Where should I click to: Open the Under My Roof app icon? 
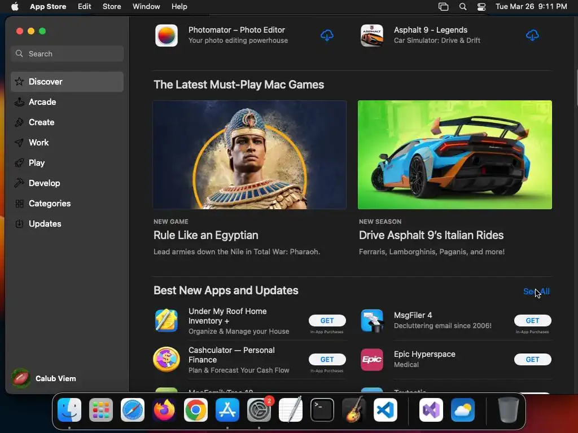click(167, 320)
